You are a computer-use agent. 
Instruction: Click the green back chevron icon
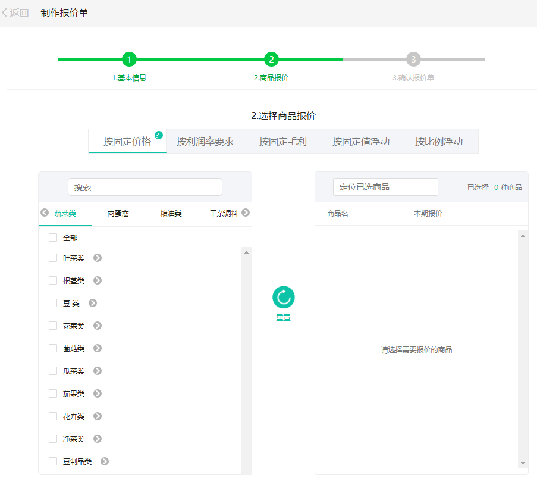pos(5,12)
